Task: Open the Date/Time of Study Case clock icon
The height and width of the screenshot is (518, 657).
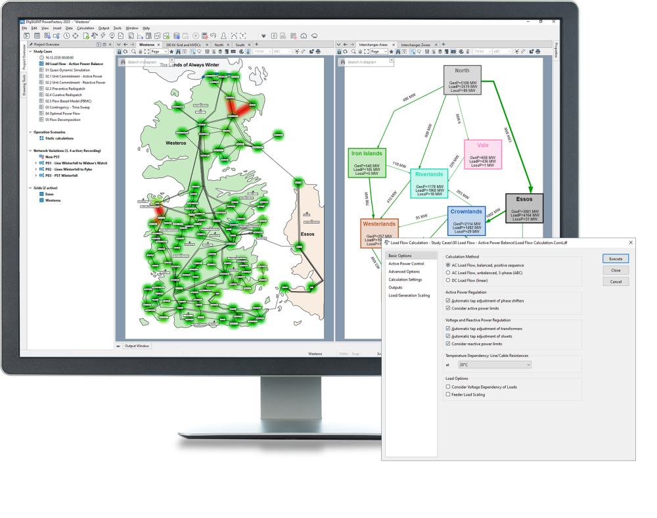Action: tap(66, 36)
